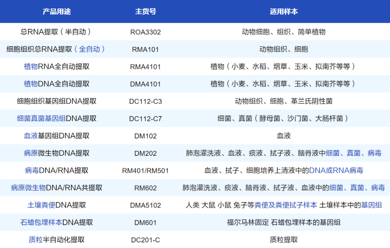Select product code DC112-C7
The height and width of the screenshot is (248, 390).
click(146, 119)
